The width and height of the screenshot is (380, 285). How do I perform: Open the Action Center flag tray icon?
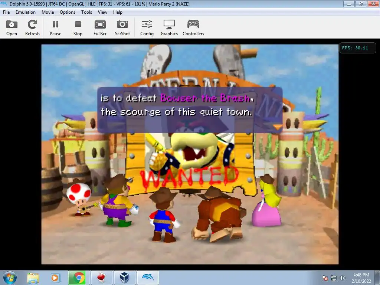325,278
